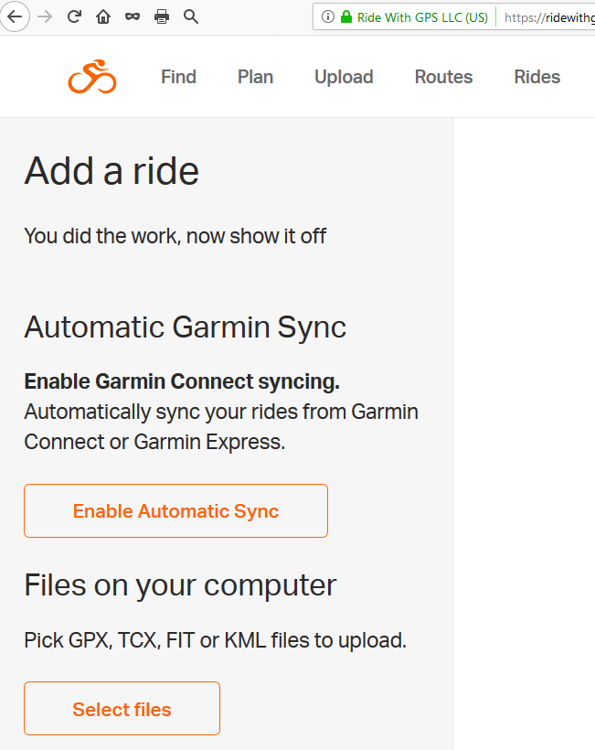
Task: Print the page using printer icon
Action: coord(162,16)
